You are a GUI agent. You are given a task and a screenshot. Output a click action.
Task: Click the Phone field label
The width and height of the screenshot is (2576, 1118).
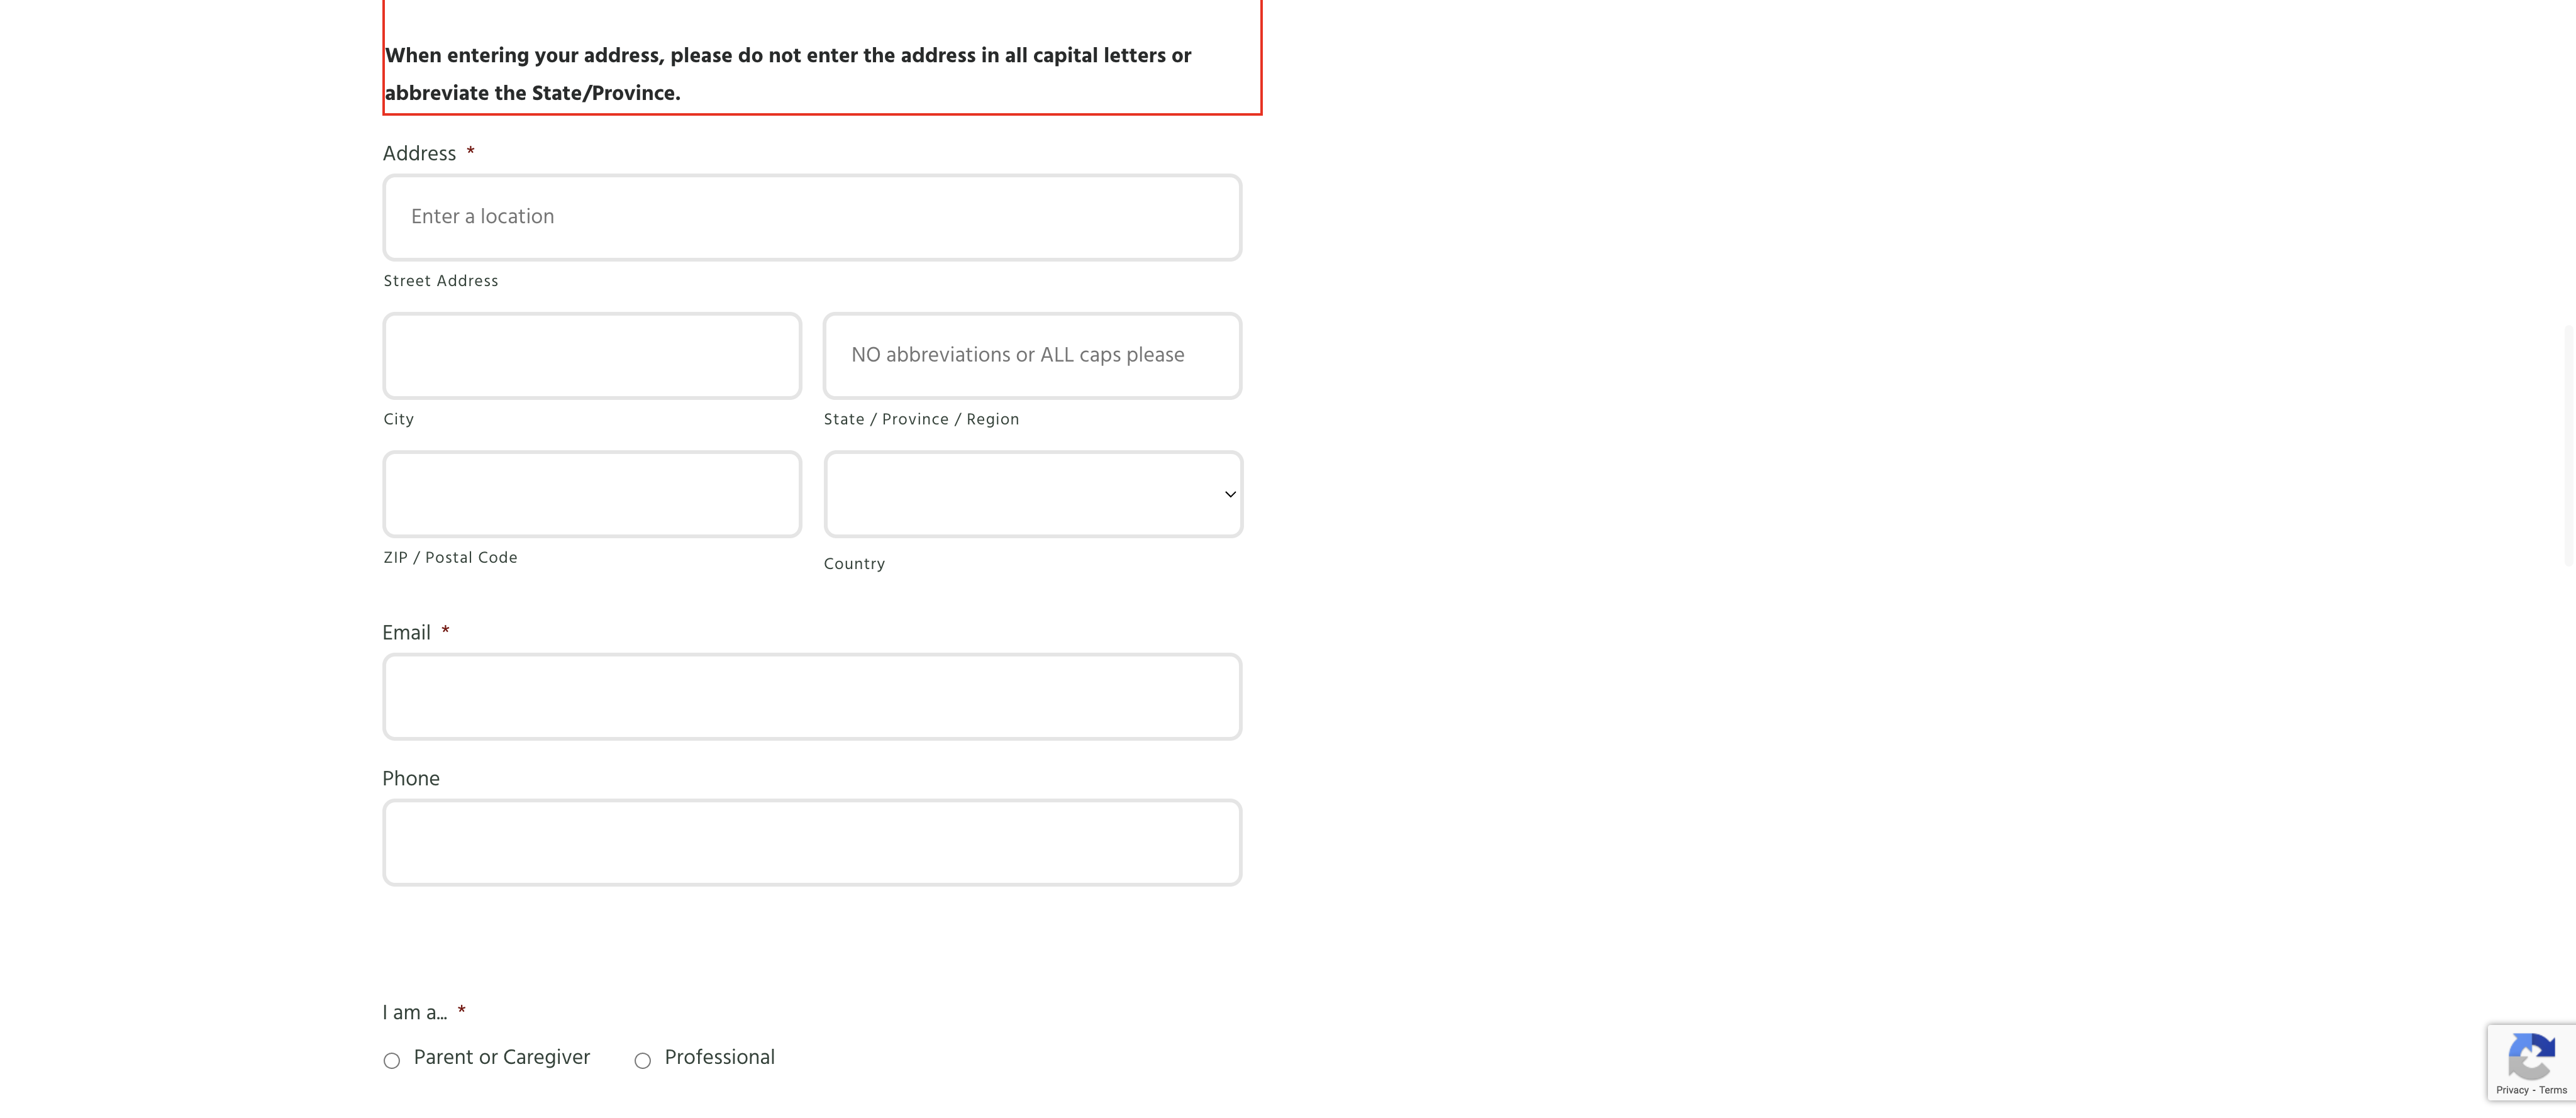(411, 778)
